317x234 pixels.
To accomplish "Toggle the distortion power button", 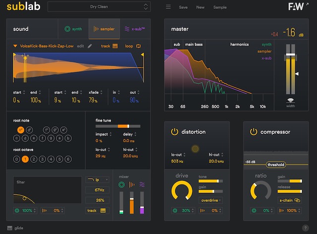I will [x=174, y=132].
